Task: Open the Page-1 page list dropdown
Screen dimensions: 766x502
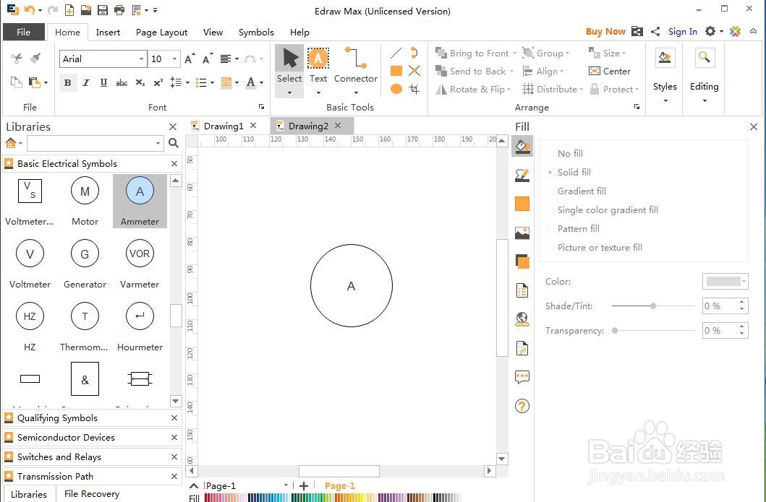Action: [286, 485]
